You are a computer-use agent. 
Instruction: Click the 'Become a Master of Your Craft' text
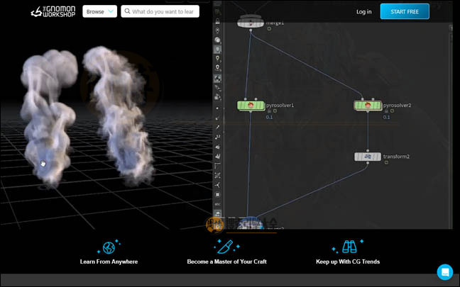[x=226, y=261]
